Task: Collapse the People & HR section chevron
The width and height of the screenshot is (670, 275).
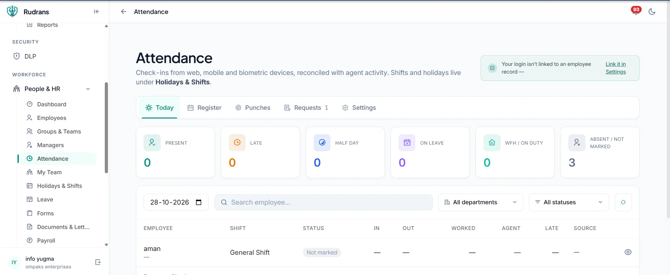Action: (x=88, y=89)
